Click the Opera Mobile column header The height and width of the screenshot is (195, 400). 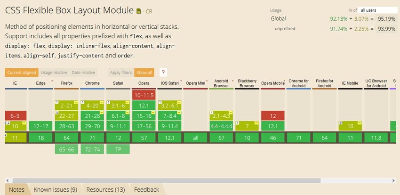273,83
